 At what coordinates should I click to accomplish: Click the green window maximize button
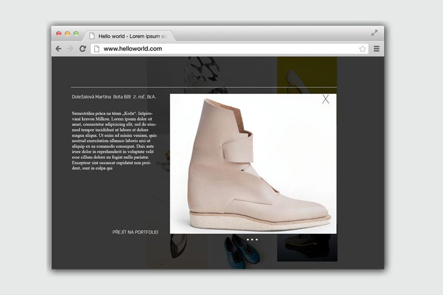click(x=76, y=33)
